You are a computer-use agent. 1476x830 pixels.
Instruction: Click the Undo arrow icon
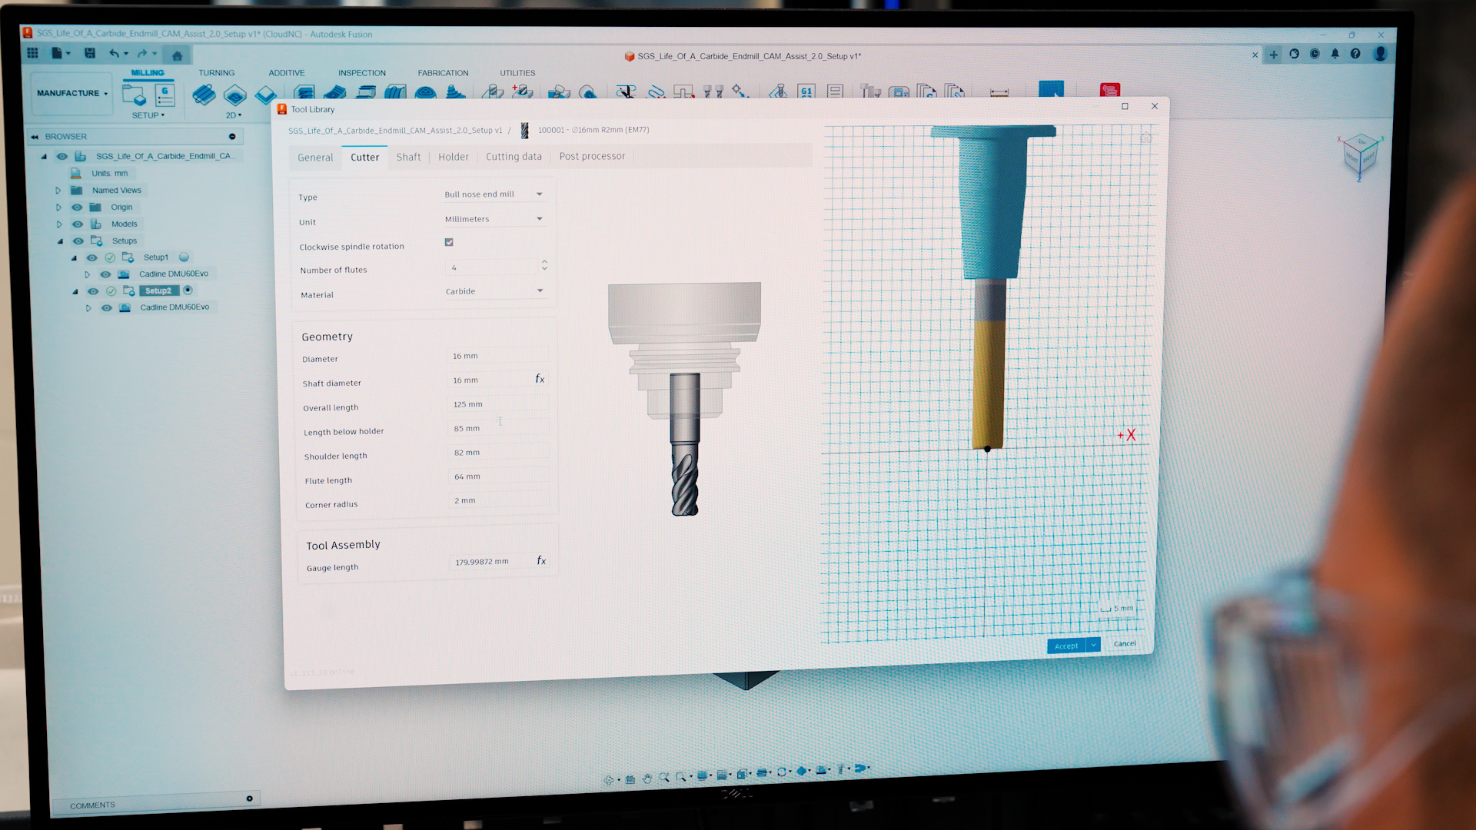(x=115, y=53)
